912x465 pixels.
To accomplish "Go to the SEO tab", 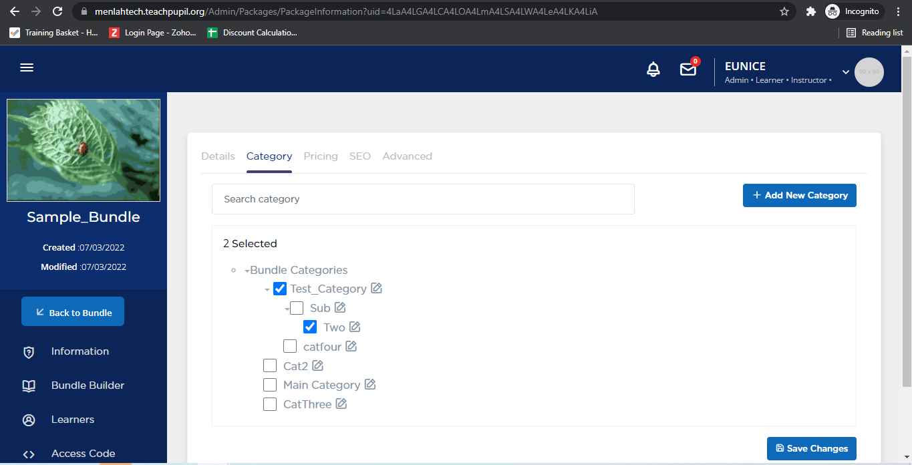I will click(359, 156).
